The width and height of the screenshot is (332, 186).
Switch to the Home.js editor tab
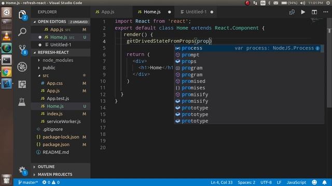(x=154, y=12)
